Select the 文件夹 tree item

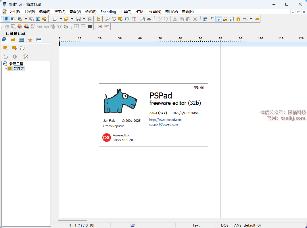point(19,68)
